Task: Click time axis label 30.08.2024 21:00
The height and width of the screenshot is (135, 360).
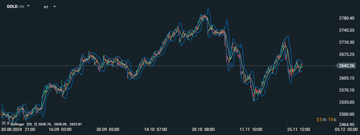Action: tap(18, 129)
